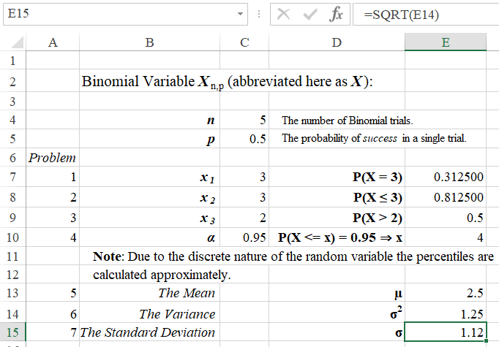Select column A header
The image size is (499, 347).
(x=53, y=43)
